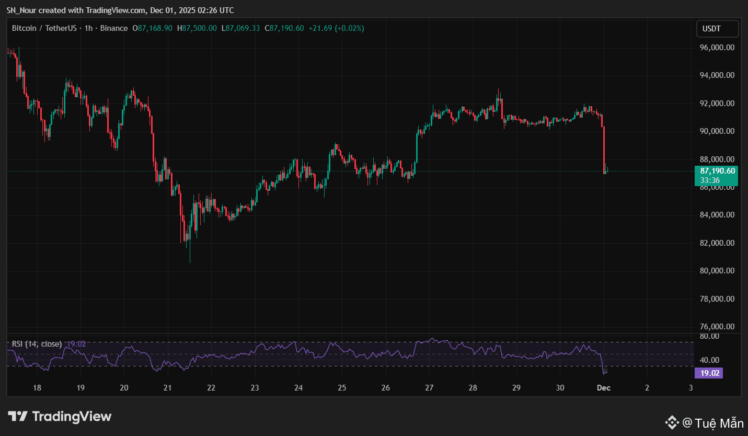Screen dimensions: 748x436
Task: Click the high value H87,500.00 in legend
Action: [197, 28]
